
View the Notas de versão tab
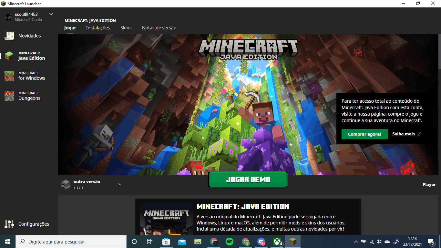[159, 28]
